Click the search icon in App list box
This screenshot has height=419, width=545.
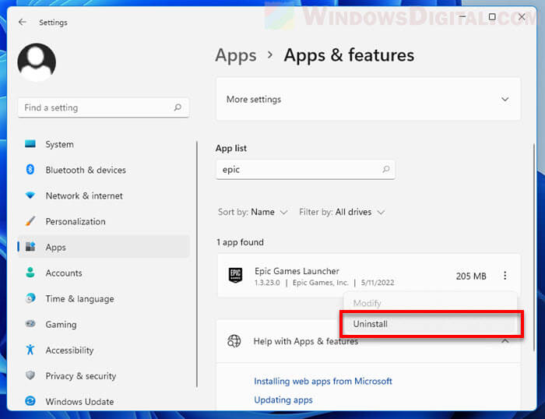click(x=386, y=169)
